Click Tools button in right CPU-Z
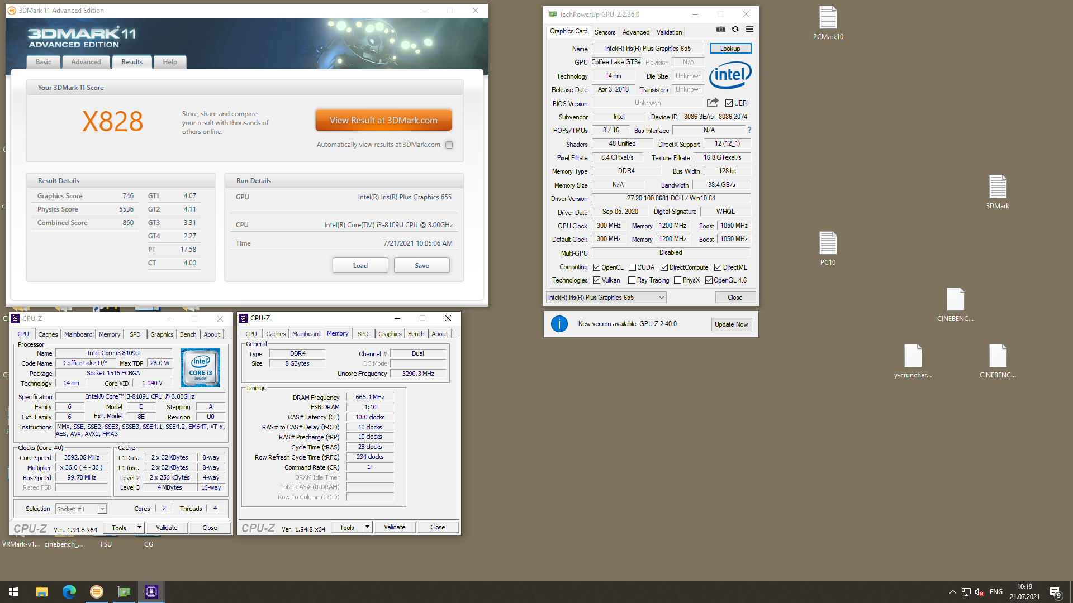 347,527
